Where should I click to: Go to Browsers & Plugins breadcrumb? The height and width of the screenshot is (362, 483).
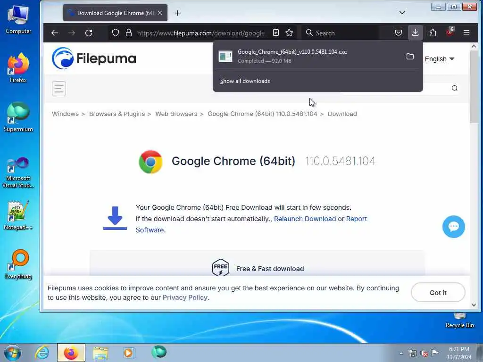pos(117,114)
